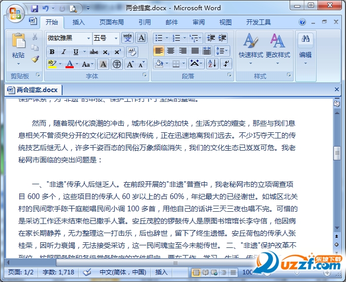Open the 引用 tab

(144, 22)
